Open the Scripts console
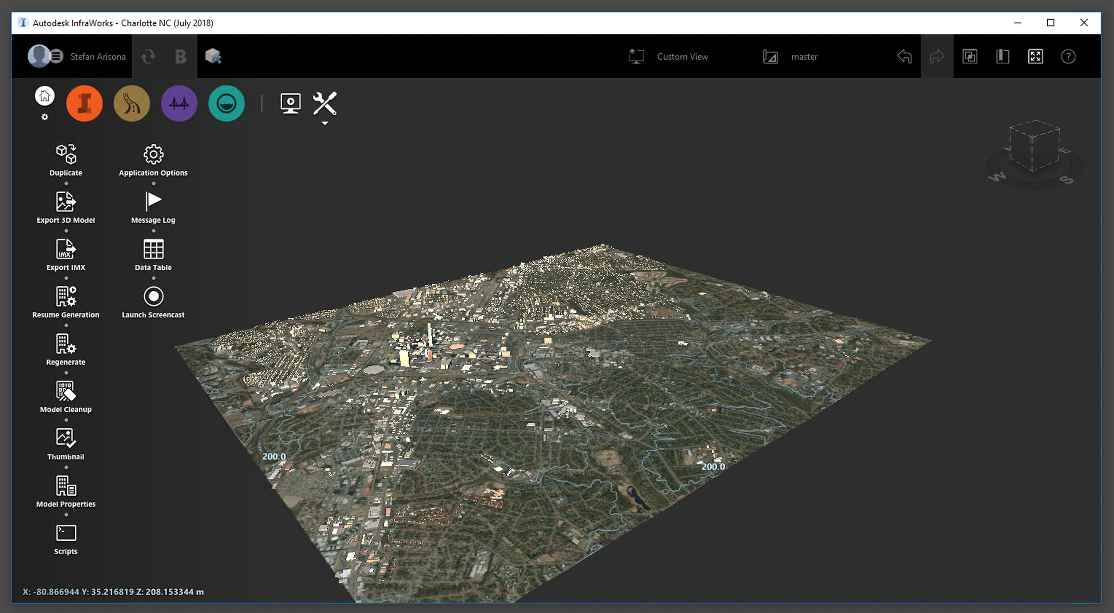Screen dimensions: 1114x613 [x=66, y=533]
